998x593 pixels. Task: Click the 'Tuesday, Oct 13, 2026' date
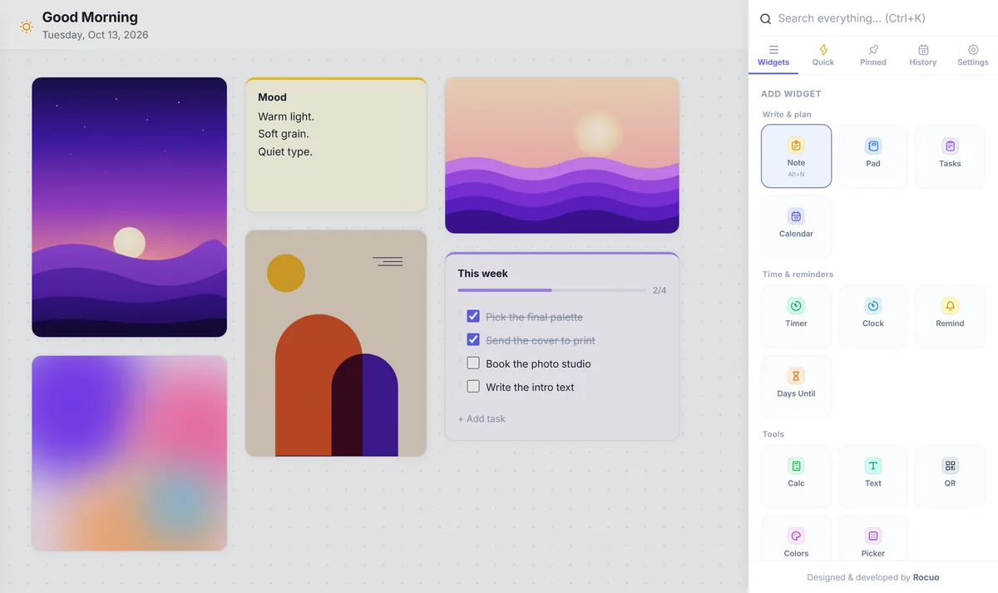coord(96,35)
